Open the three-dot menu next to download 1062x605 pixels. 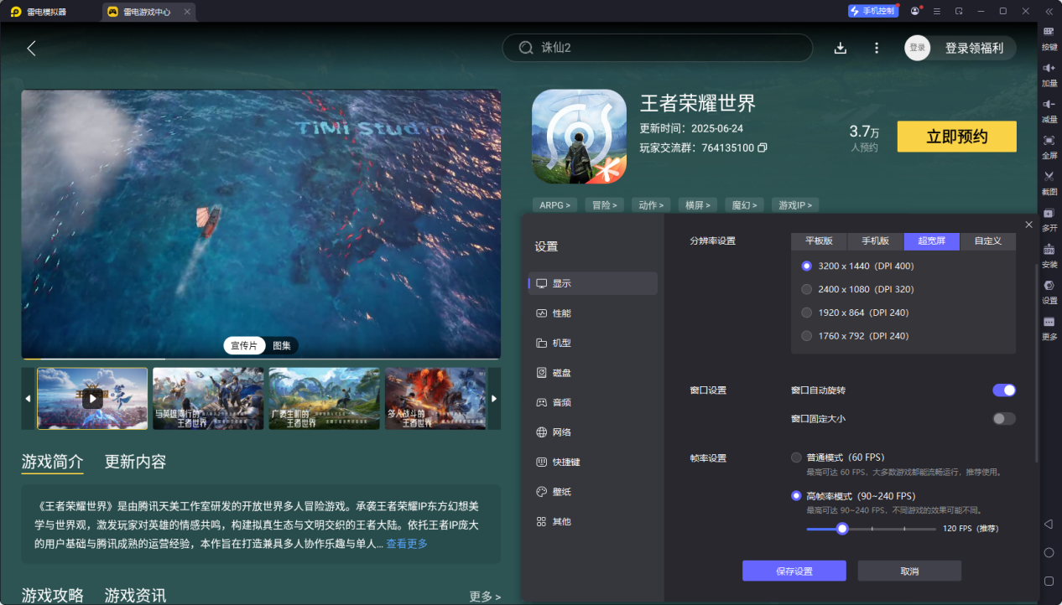click(877, 49)
